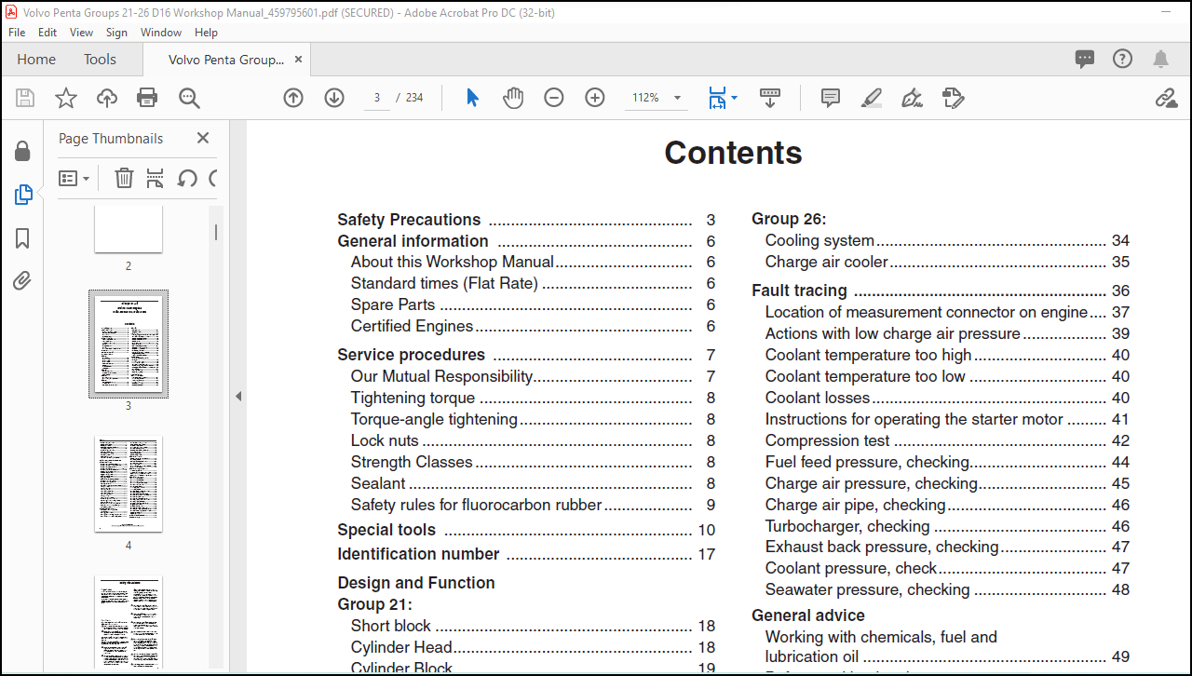Click Identification number contents entry
1192x676 pixels.
(x=526, y=554)
